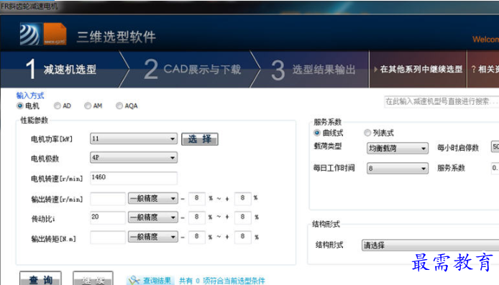Click the 输入方式 heading text
This screenshot has width=499, height=285.
click(x=30, y=95)
